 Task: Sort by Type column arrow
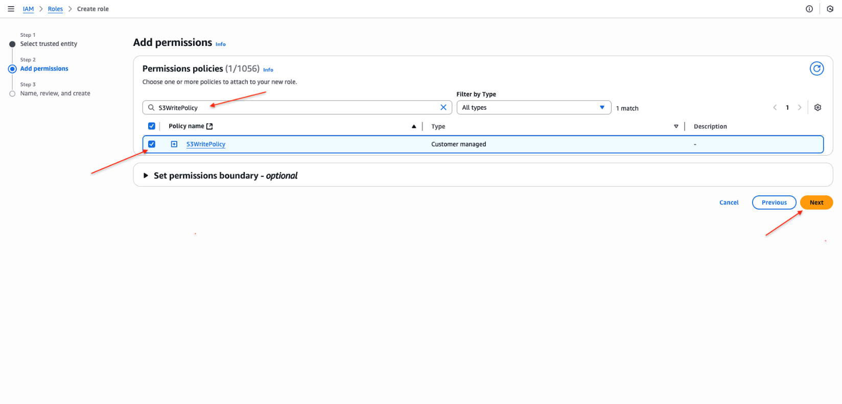[676, 127]
